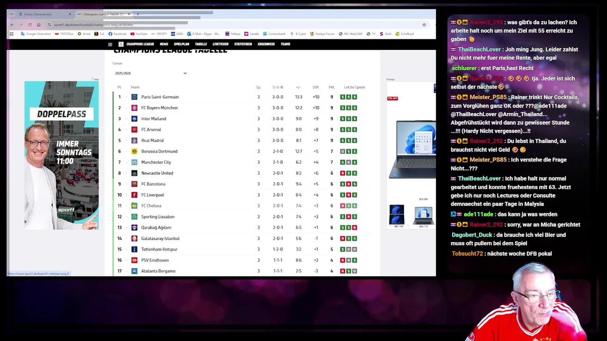Click the FC Liverpool club crest
Screen dimensions: 607x341
pyautogui.click(x=134, y=195)
